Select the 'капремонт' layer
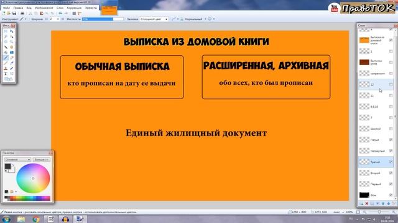 pos(376,73)
